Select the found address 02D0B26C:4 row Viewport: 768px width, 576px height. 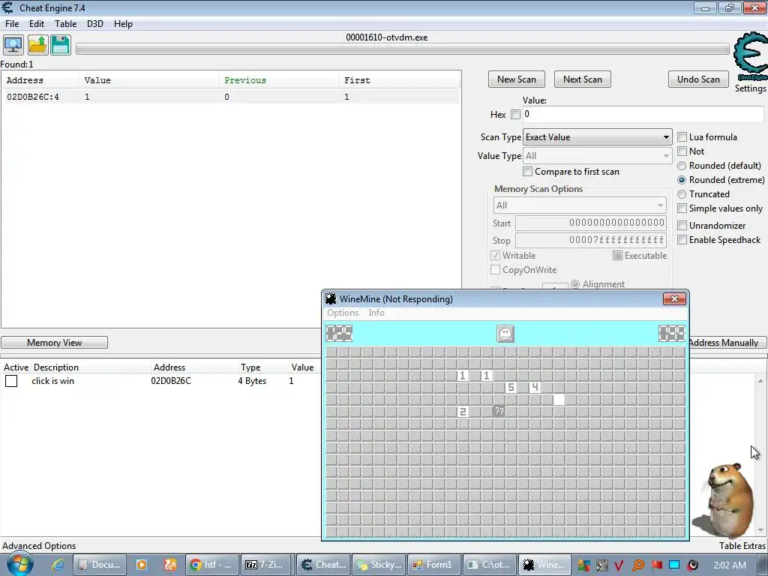point(231,97)
